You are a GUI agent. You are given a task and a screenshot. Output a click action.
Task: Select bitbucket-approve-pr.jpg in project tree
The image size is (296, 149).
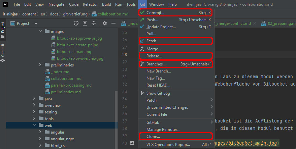(x=79, y=38)
